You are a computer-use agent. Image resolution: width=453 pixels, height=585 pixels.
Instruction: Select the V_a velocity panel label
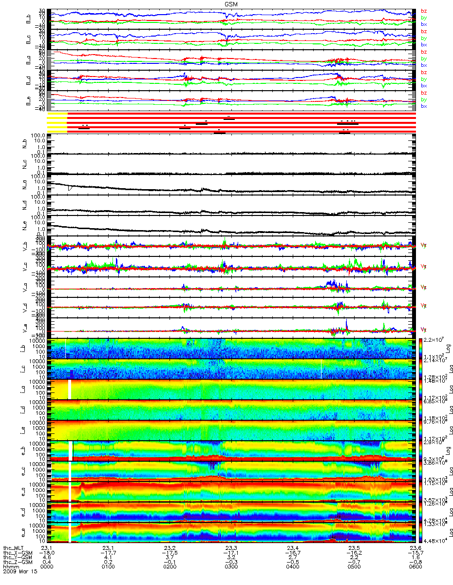24,287
